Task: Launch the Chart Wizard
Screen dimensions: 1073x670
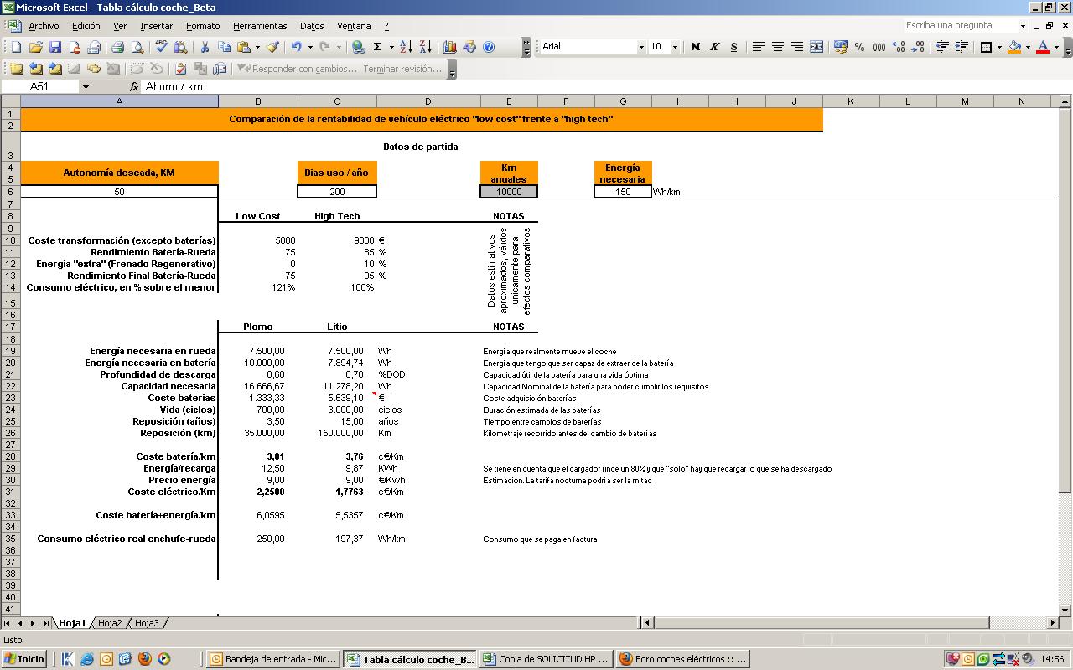Action: [450, 47]
